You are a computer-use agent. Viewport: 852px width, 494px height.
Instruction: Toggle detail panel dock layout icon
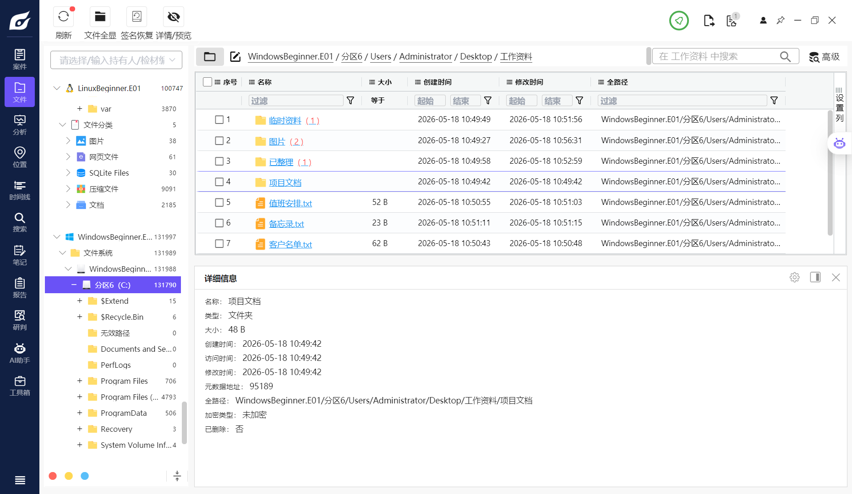(x=815, y=277)
